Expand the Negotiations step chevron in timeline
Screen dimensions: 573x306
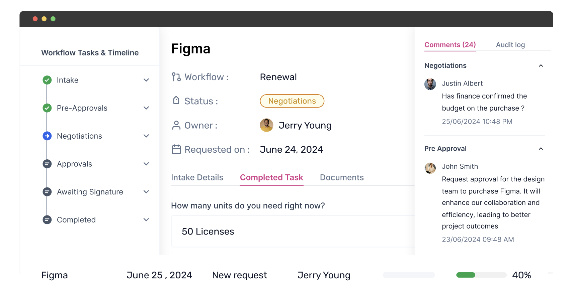pyautogui.click(x=146, y=136)
